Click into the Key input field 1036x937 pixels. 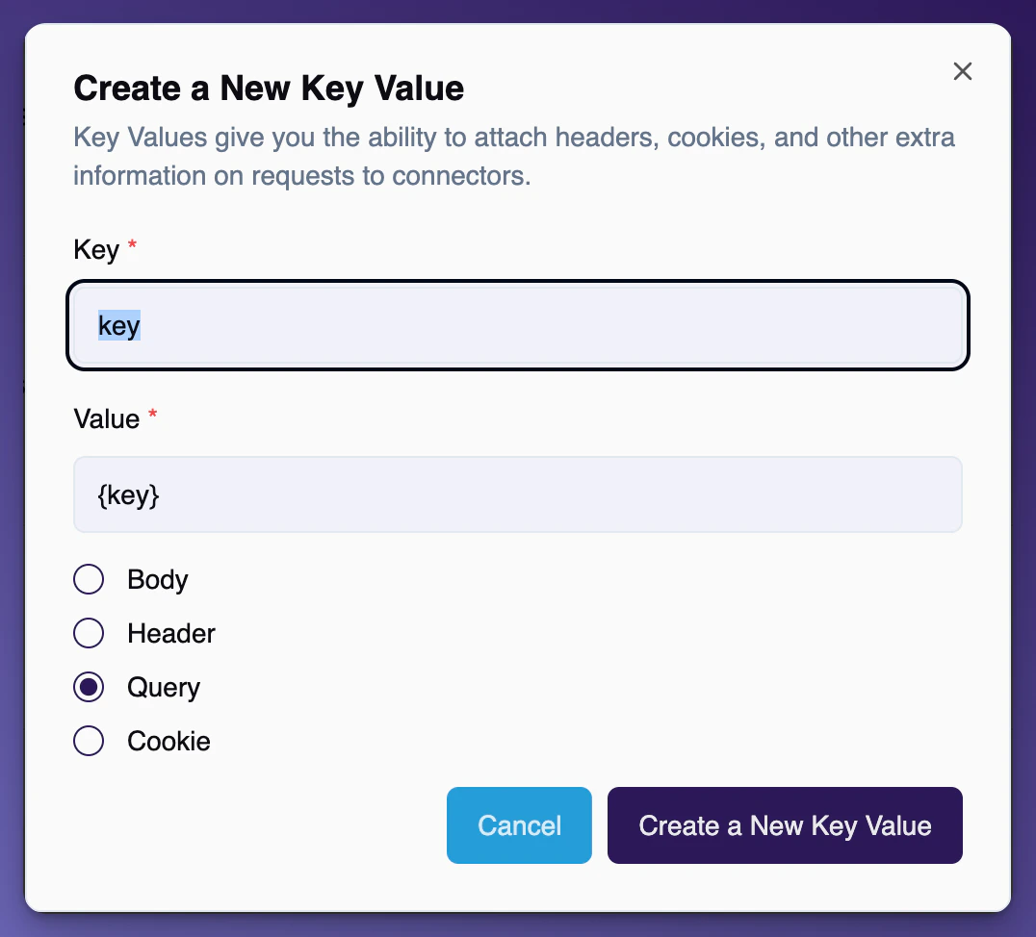(x=518, y=325)
